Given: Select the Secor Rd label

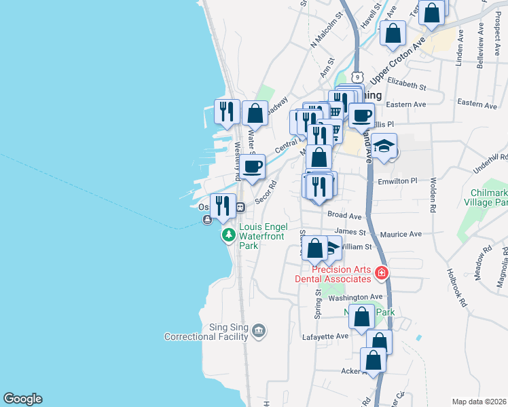Looking at the screenshot, I should [x=266, y=192].
